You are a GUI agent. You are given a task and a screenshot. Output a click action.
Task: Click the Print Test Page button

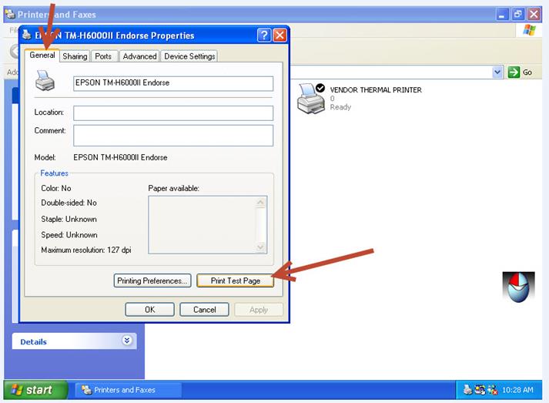pos(236,280)
